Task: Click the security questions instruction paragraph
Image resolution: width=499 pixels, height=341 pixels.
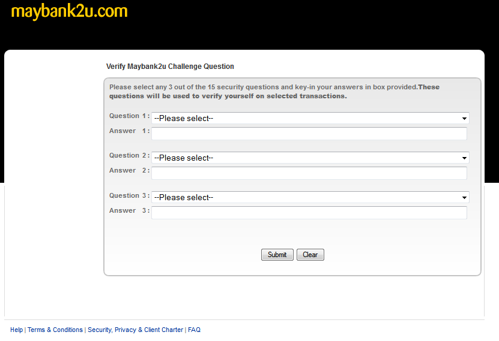Action: coord(274,92)
